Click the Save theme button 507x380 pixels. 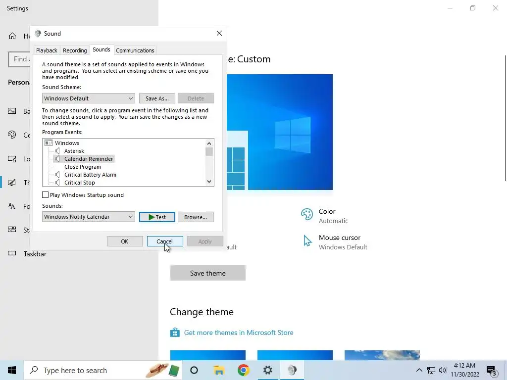(207, 273)
